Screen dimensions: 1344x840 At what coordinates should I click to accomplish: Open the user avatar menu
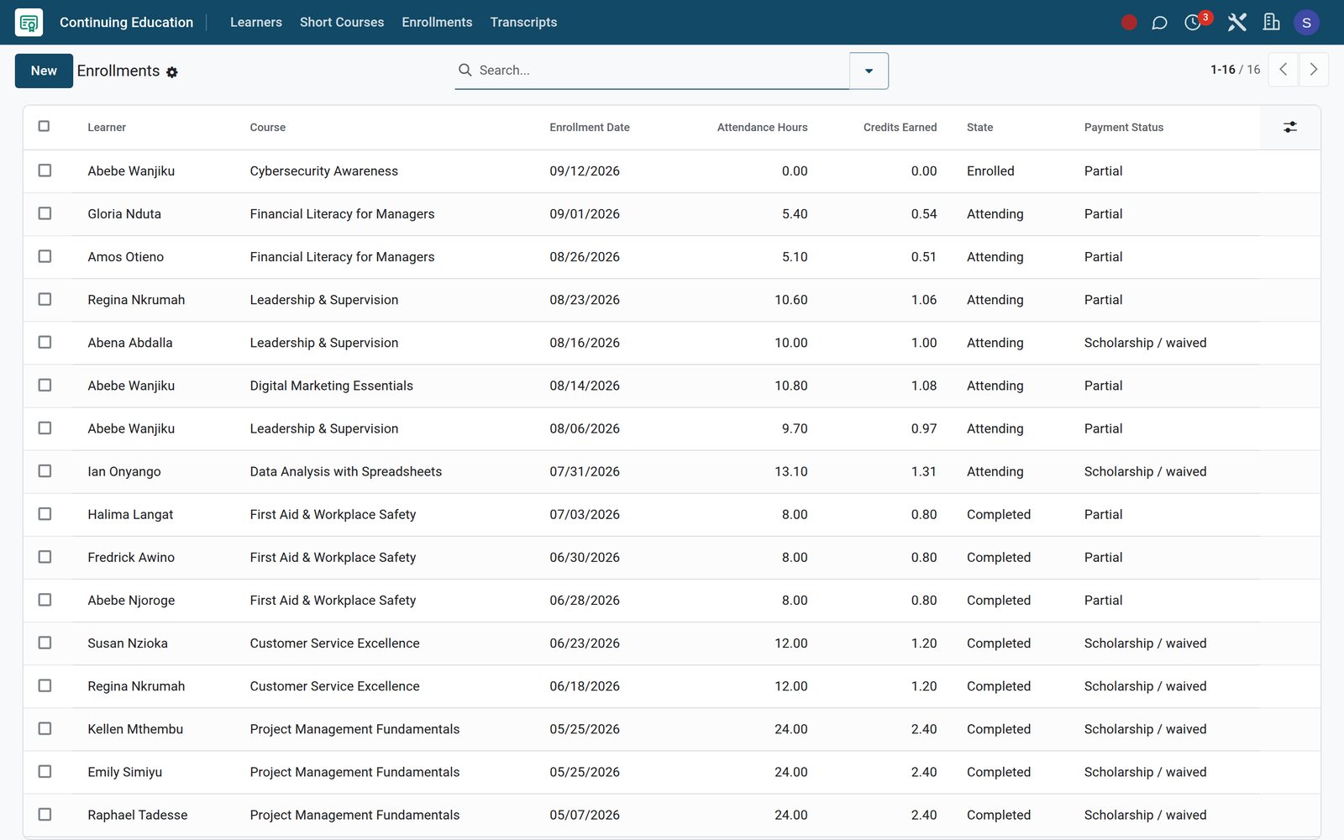[1306, 23]
